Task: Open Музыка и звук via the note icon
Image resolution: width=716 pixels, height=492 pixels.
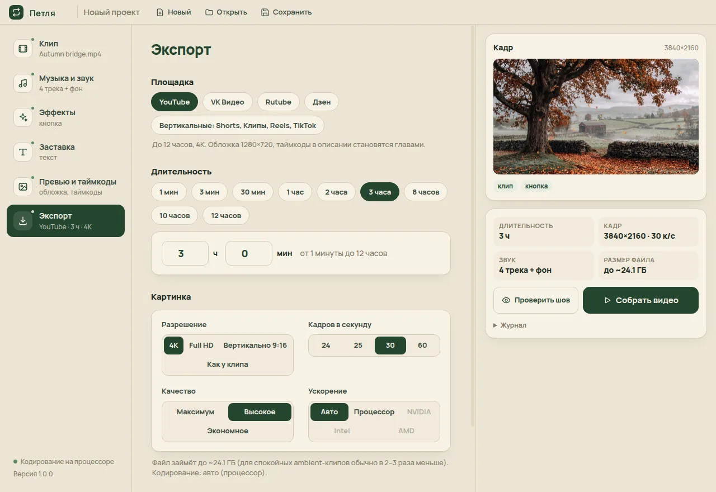Action: click(23, 83)
